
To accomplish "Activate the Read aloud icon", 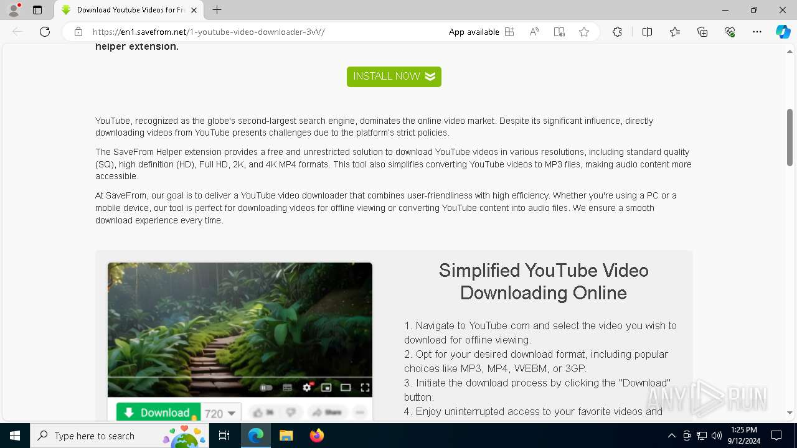I will click(x=534, y=32).
